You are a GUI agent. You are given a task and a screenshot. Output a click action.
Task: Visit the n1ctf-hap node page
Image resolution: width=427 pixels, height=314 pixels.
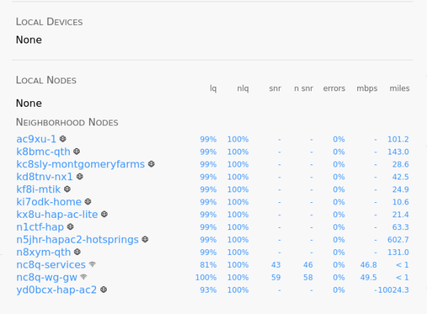click(40, 226)
